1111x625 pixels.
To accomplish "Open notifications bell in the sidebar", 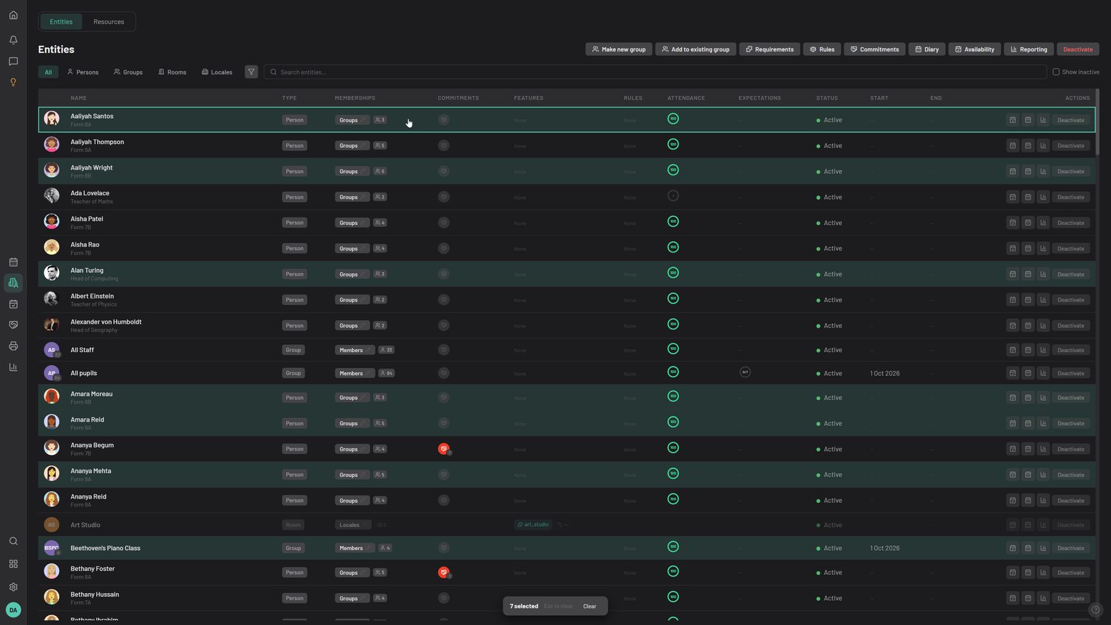I will click(x=13, y=40).
